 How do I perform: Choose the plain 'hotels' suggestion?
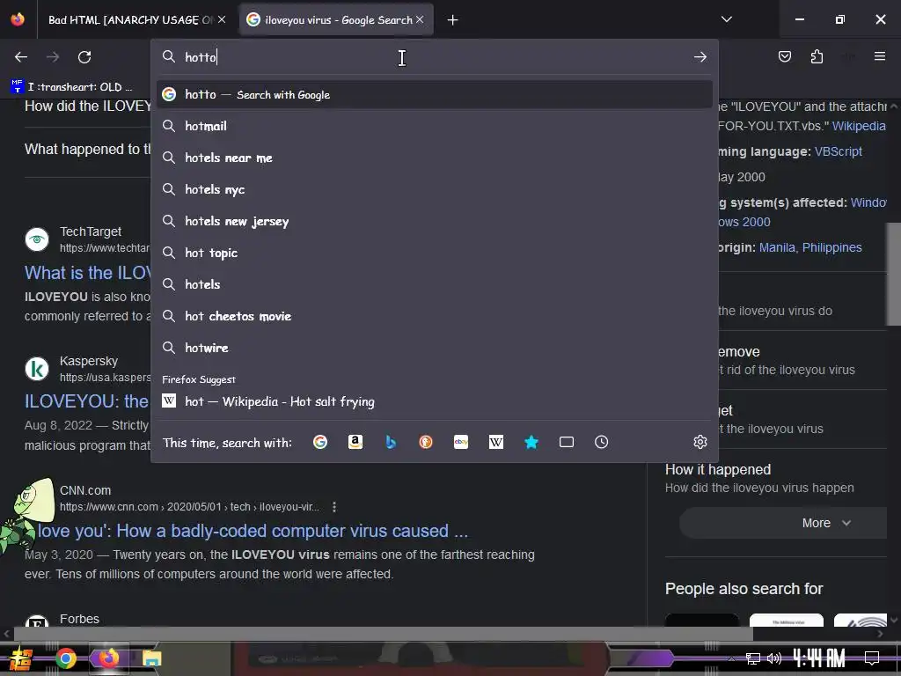[435, 284]
